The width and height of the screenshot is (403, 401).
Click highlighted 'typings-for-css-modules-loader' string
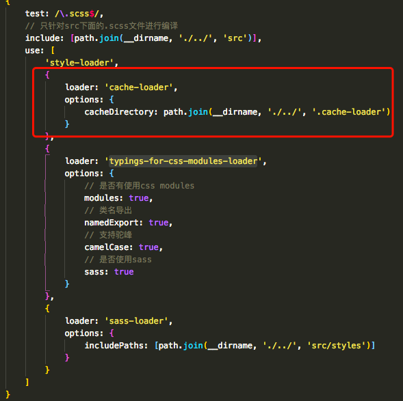[x=183, y=161]
